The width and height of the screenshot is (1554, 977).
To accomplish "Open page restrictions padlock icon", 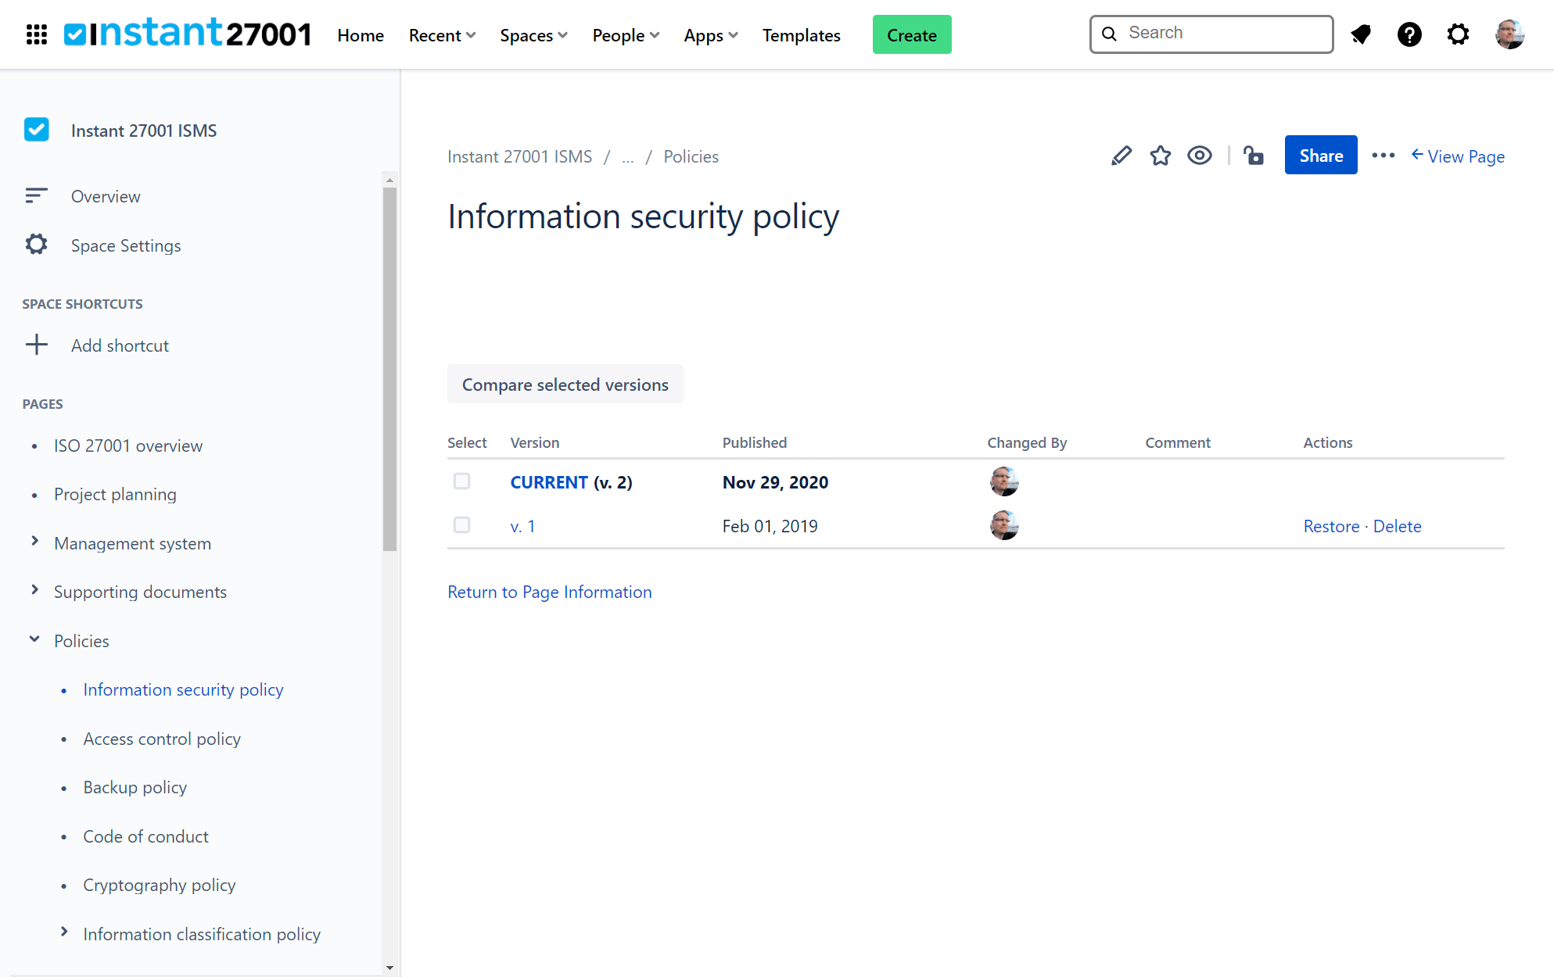I will pos(1254,156).
